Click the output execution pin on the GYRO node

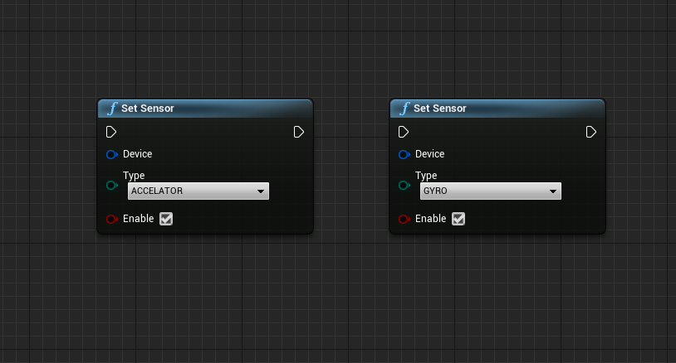click(591, 132)
